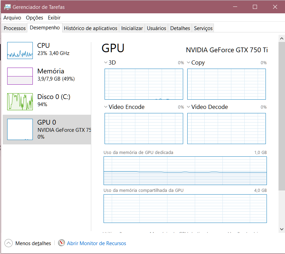Click the "3,9/7,9 GB (49%)" memory value
The height and width of the screenshot is (254, 285).
click(x=56, y=79)
